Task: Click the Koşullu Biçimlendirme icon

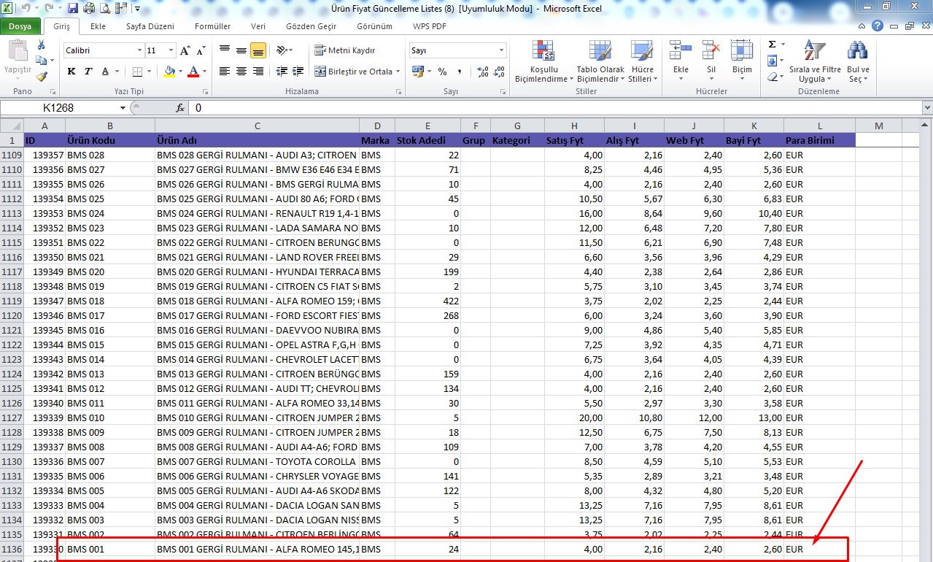Action: coord(543,51)
